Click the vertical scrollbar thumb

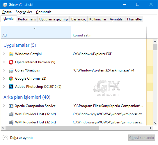click(x=155, y=47)
